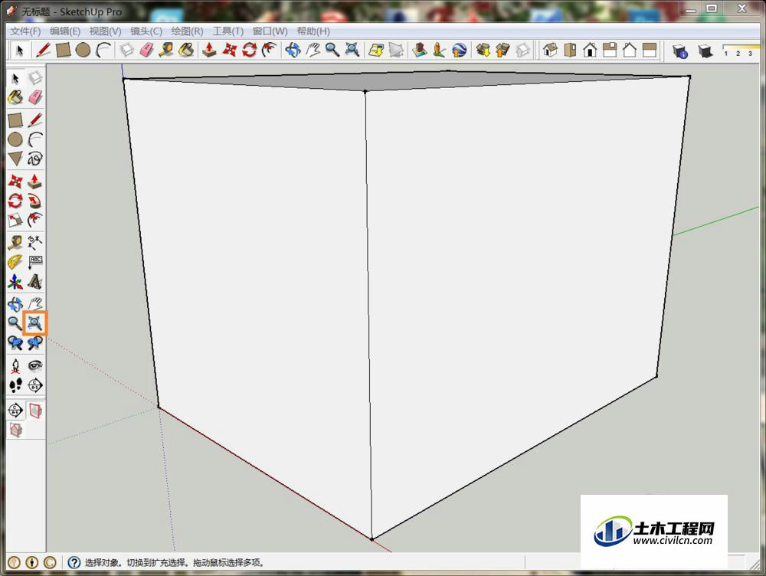Viewport: 766px width, 576px height.
Task: Open the 窗口(W) window menu
Action: (270, 31)
